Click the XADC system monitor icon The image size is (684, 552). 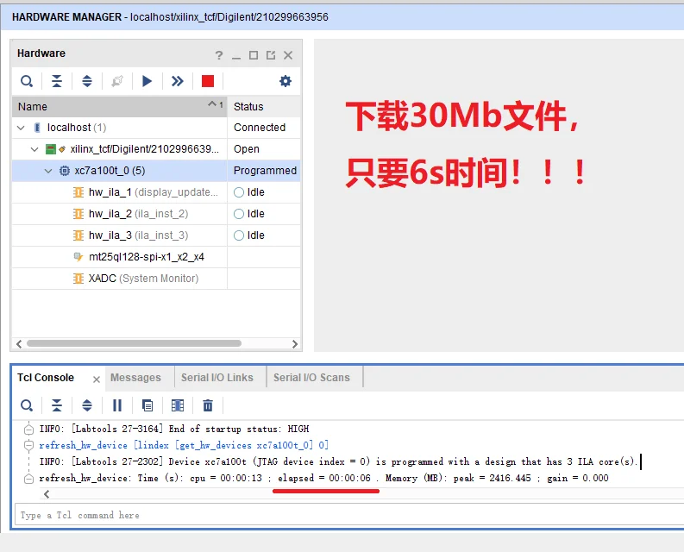coord(78,279)
